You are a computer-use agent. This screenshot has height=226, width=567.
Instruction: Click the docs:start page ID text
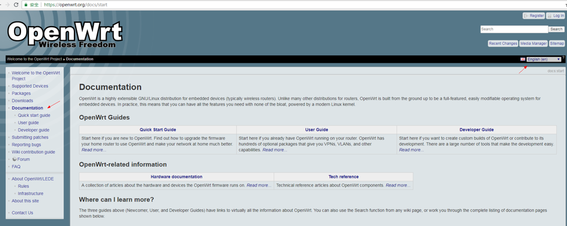(555, 71)
